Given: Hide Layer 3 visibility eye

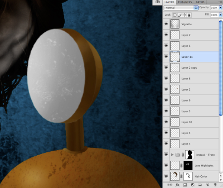Looking at the screenshot, I should click(x=166, y=111).
